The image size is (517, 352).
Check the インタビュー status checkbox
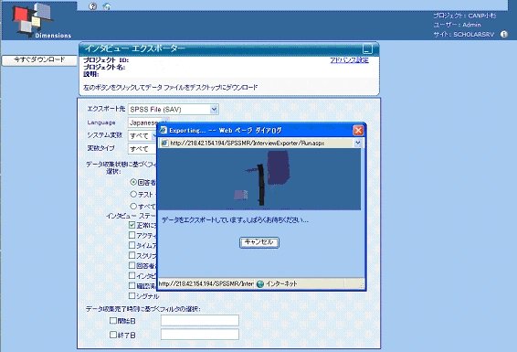[132, 275]
